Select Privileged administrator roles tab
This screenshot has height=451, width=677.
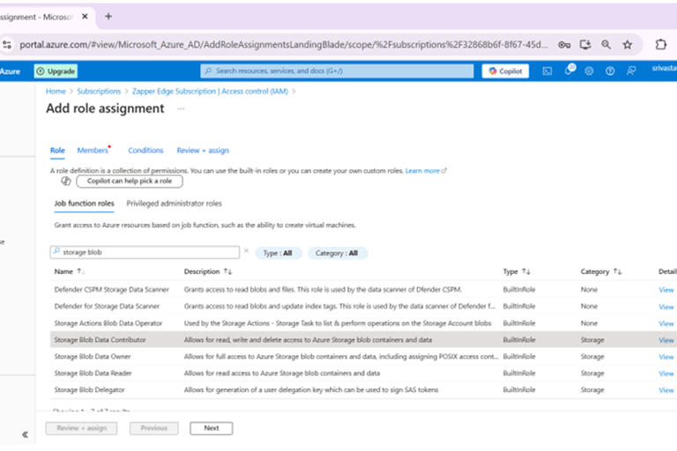click(174, 203)
